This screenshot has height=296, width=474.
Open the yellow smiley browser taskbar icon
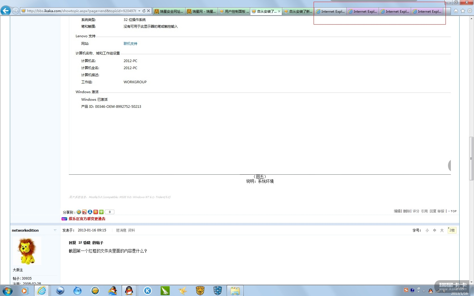[x=95, y=291]
